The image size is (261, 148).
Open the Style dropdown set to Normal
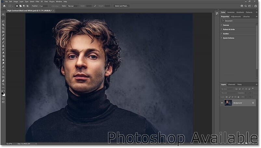[x=73, y=6]
